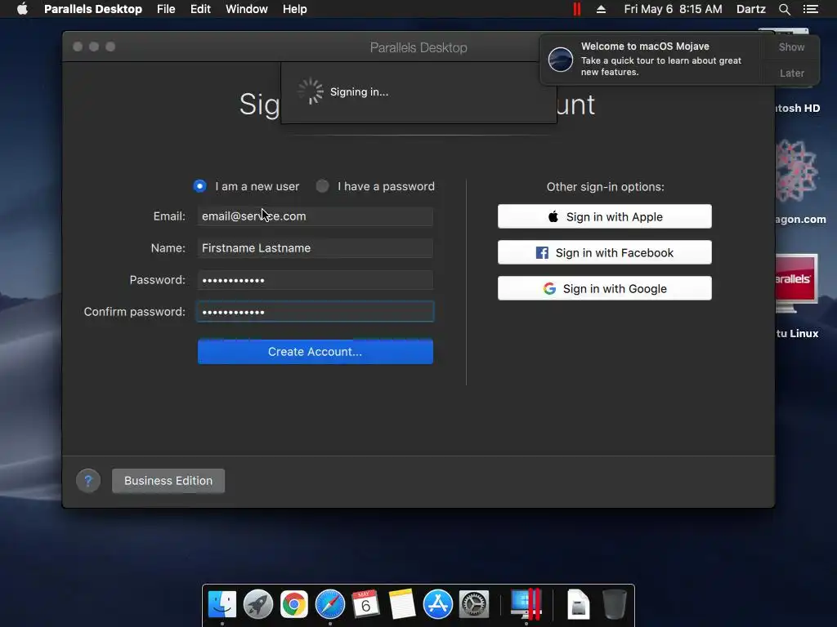Open the Help menu
This screenshot has height=627, width=837.
click(x=294, y=9)
